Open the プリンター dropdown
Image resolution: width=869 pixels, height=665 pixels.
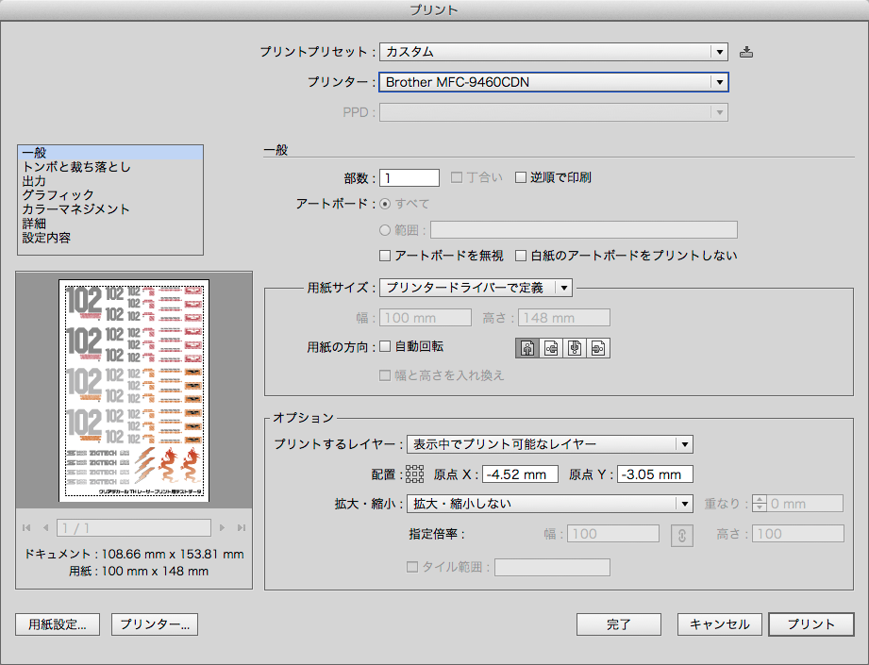pyautogui.click(x=720, y=82)
